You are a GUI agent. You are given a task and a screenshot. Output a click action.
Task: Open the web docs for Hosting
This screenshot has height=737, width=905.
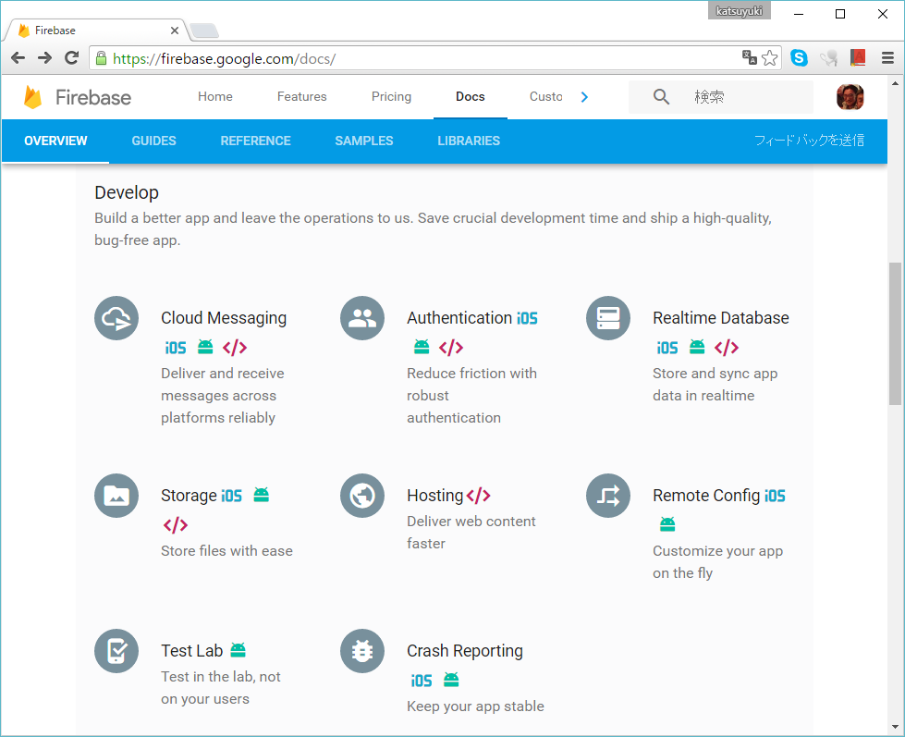click(x=479, y=496)
